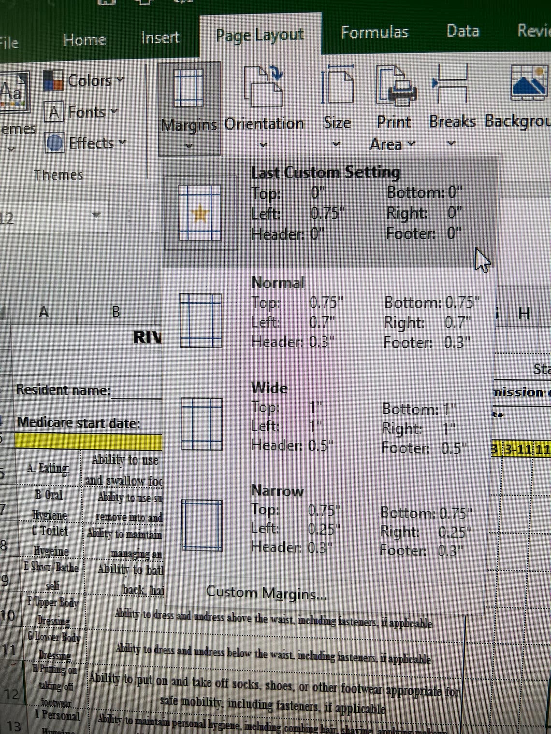
Task: Switch to the Home tab
Action: coord(84,40)
